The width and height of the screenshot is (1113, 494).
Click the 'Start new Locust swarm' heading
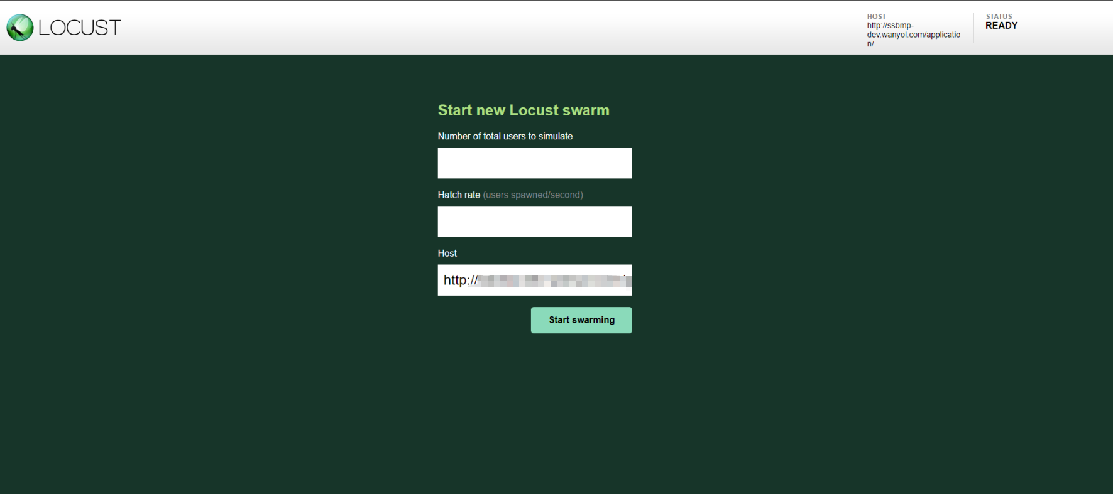tap(524, 110)
